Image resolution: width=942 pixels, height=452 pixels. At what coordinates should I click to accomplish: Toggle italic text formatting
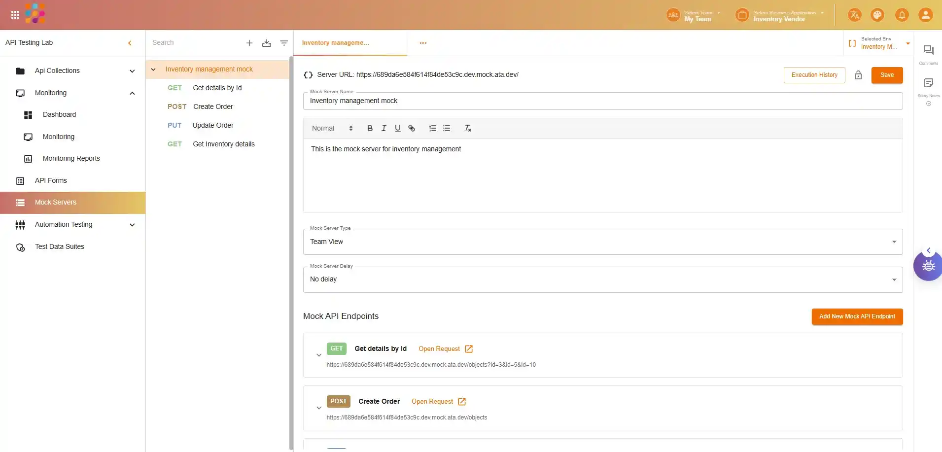tap(384, 128)
